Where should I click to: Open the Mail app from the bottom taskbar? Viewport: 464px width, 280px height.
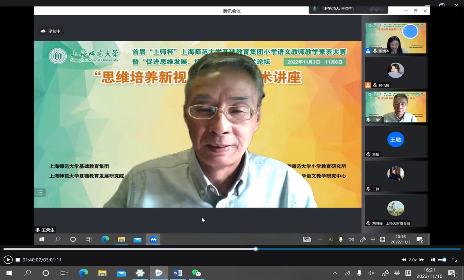pos(121,273)
